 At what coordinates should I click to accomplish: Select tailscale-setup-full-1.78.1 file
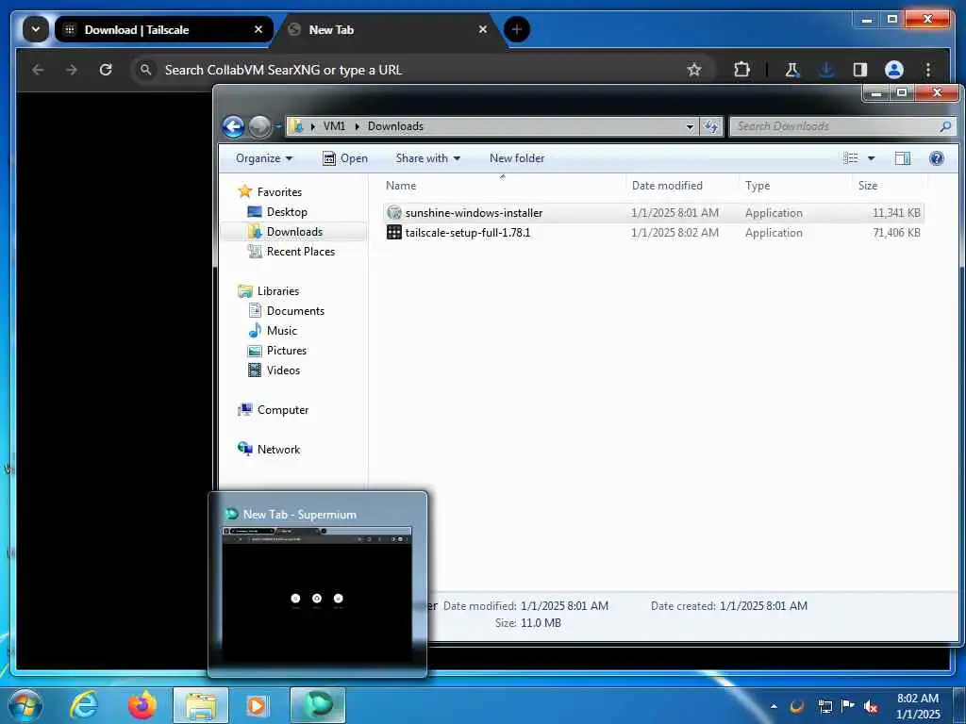click(653, 233)
